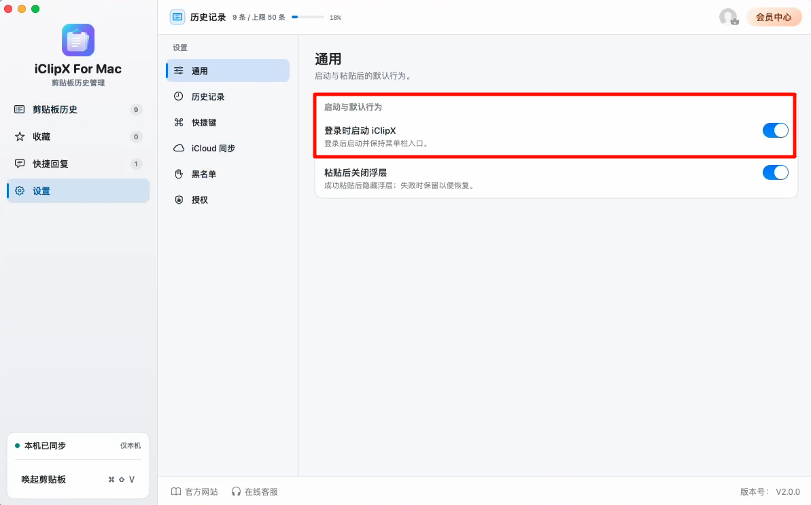811x505 pixels.
Task: Click the speech bubble icon beside 快捷回复
Action: [20, 164]
